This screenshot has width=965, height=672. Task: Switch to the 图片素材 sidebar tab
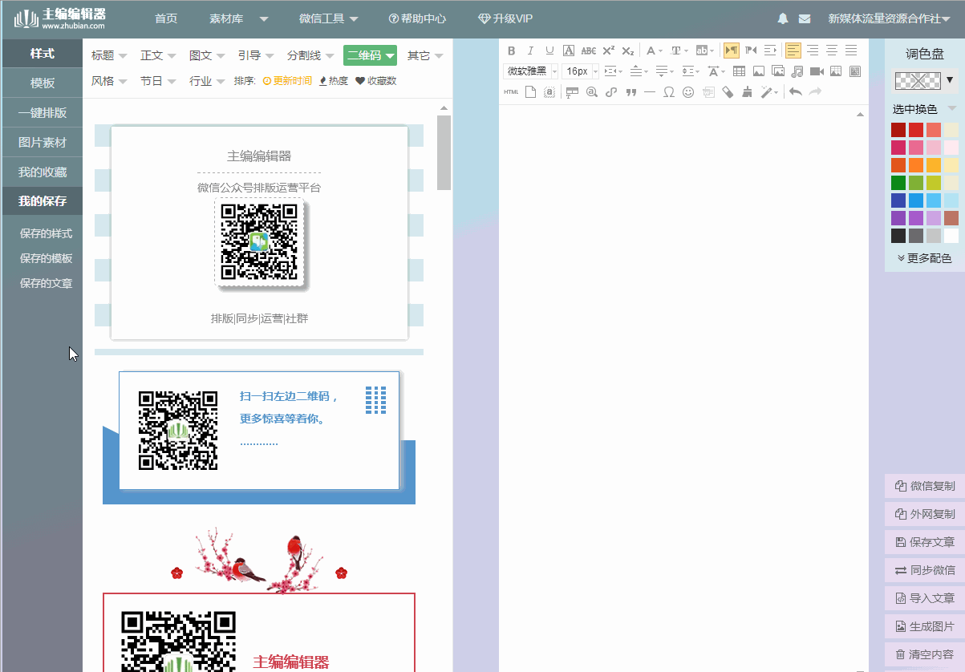[42, 142]
